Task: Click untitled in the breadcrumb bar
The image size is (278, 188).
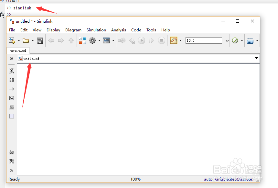Action: tap(31, 59)
